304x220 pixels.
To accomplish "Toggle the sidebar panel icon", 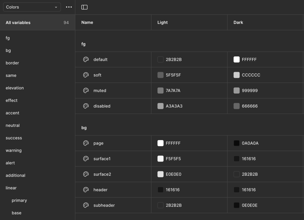I will click(84, 7).
